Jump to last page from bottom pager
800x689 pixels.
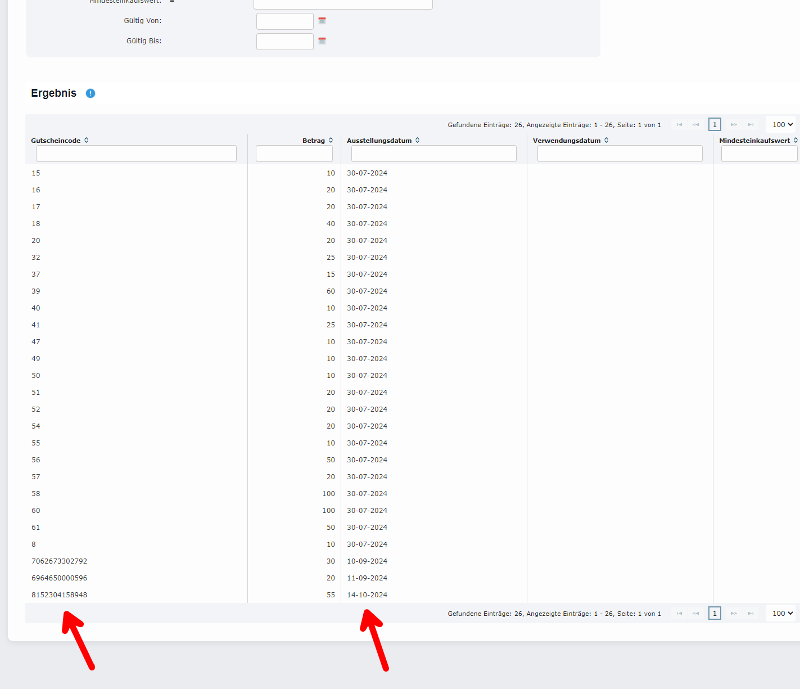[752, 613]
